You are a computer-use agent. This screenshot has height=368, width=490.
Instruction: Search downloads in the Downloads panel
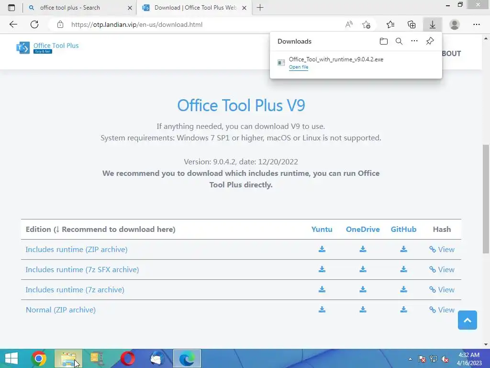[x=399, y=41]
